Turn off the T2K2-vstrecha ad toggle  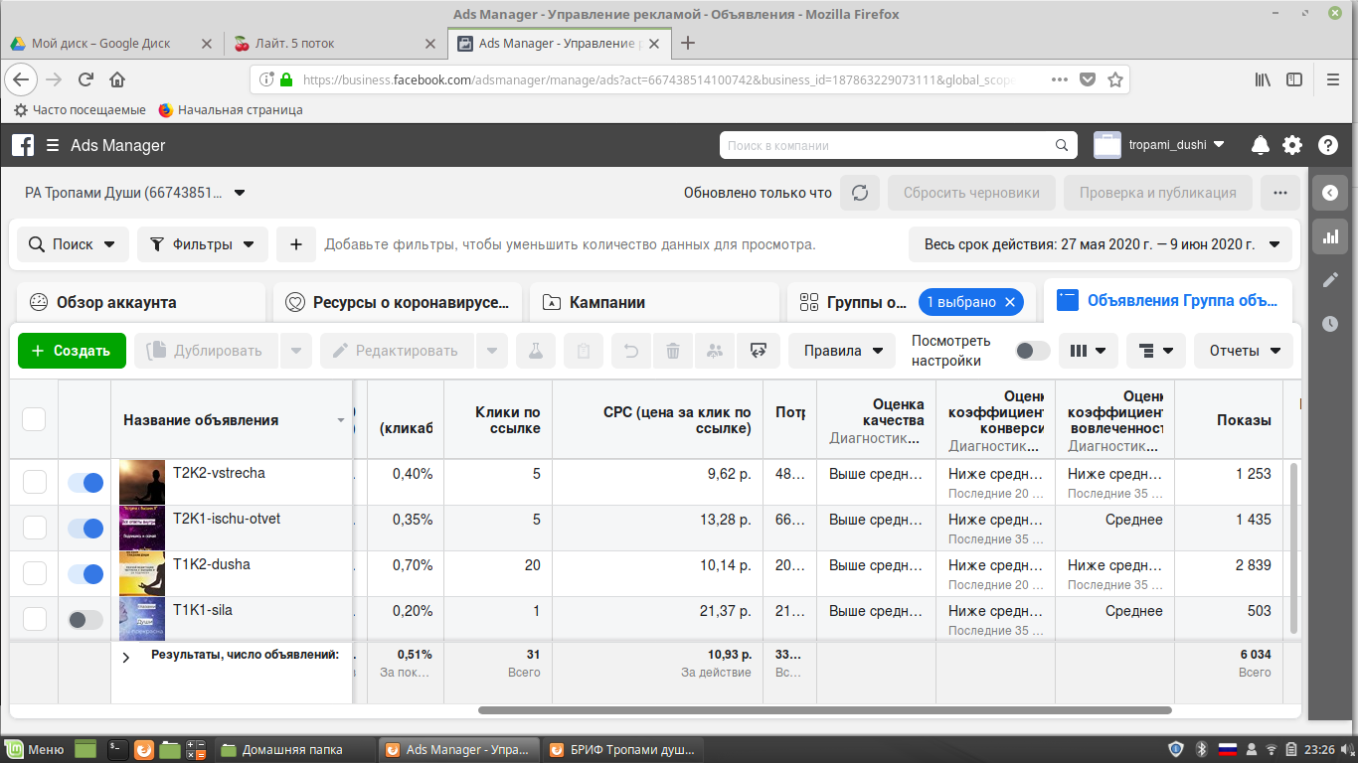(x=85, y=483)
